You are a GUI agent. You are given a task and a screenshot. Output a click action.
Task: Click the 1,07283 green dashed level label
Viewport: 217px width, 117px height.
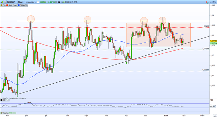point(206,49)
